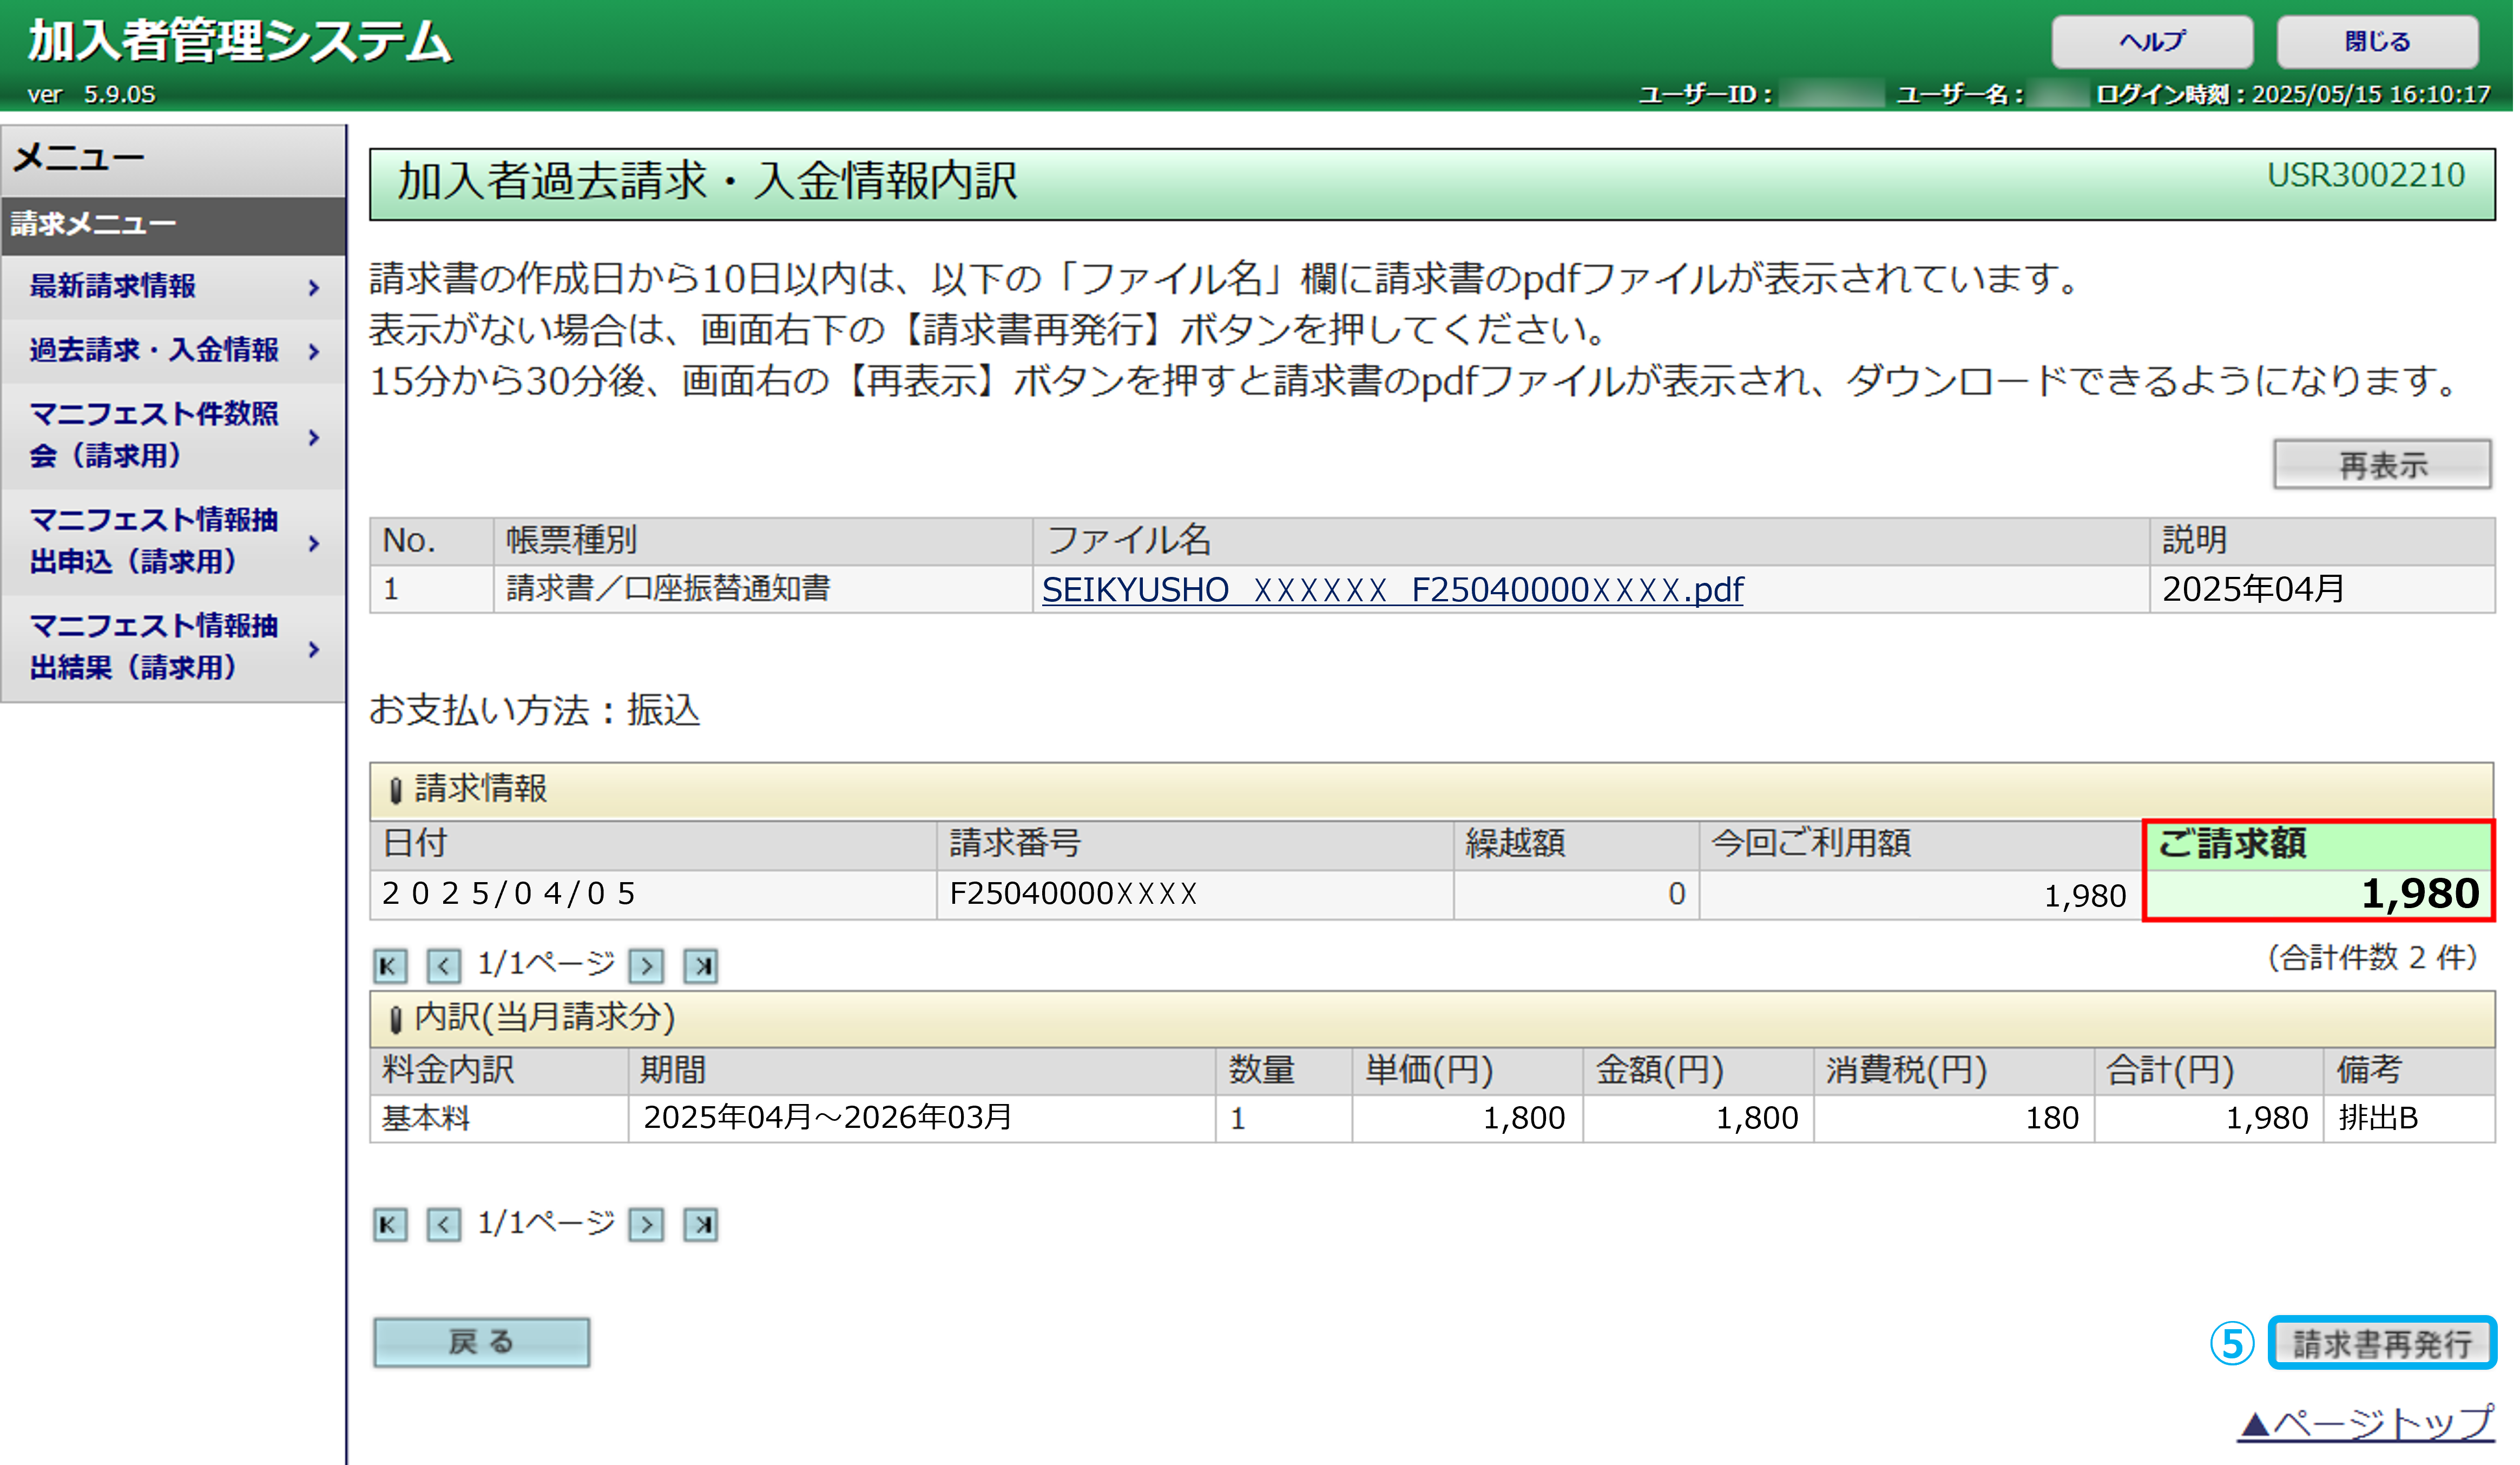Select 繰越額 value 0

(x=1576, y=894)
